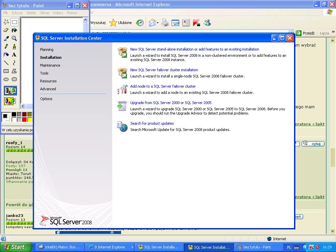The height and width of the screenshot is (252, 336).
Task: Select the Rounded Rectangle tool in Paint
Action: pyautogui.click(x=14, y=79)
